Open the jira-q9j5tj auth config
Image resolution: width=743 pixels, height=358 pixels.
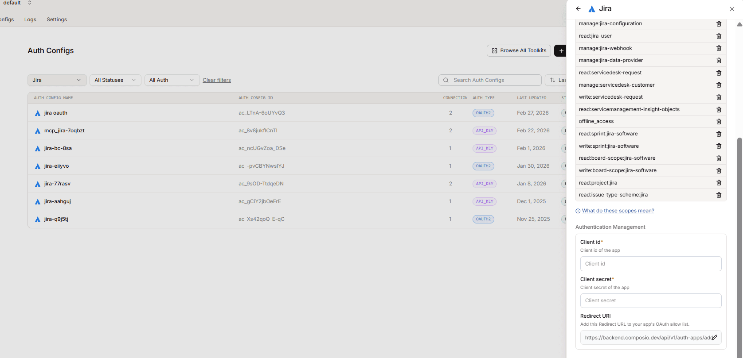click(x=297, y=219)
